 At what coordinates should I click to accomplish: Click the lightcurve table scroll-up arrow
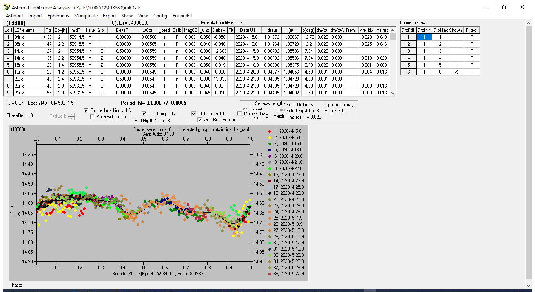tap(393, 30)
